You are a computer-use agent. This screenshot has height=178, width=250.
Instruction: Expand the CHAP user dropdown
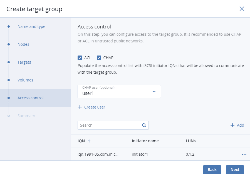coord(119,92)
